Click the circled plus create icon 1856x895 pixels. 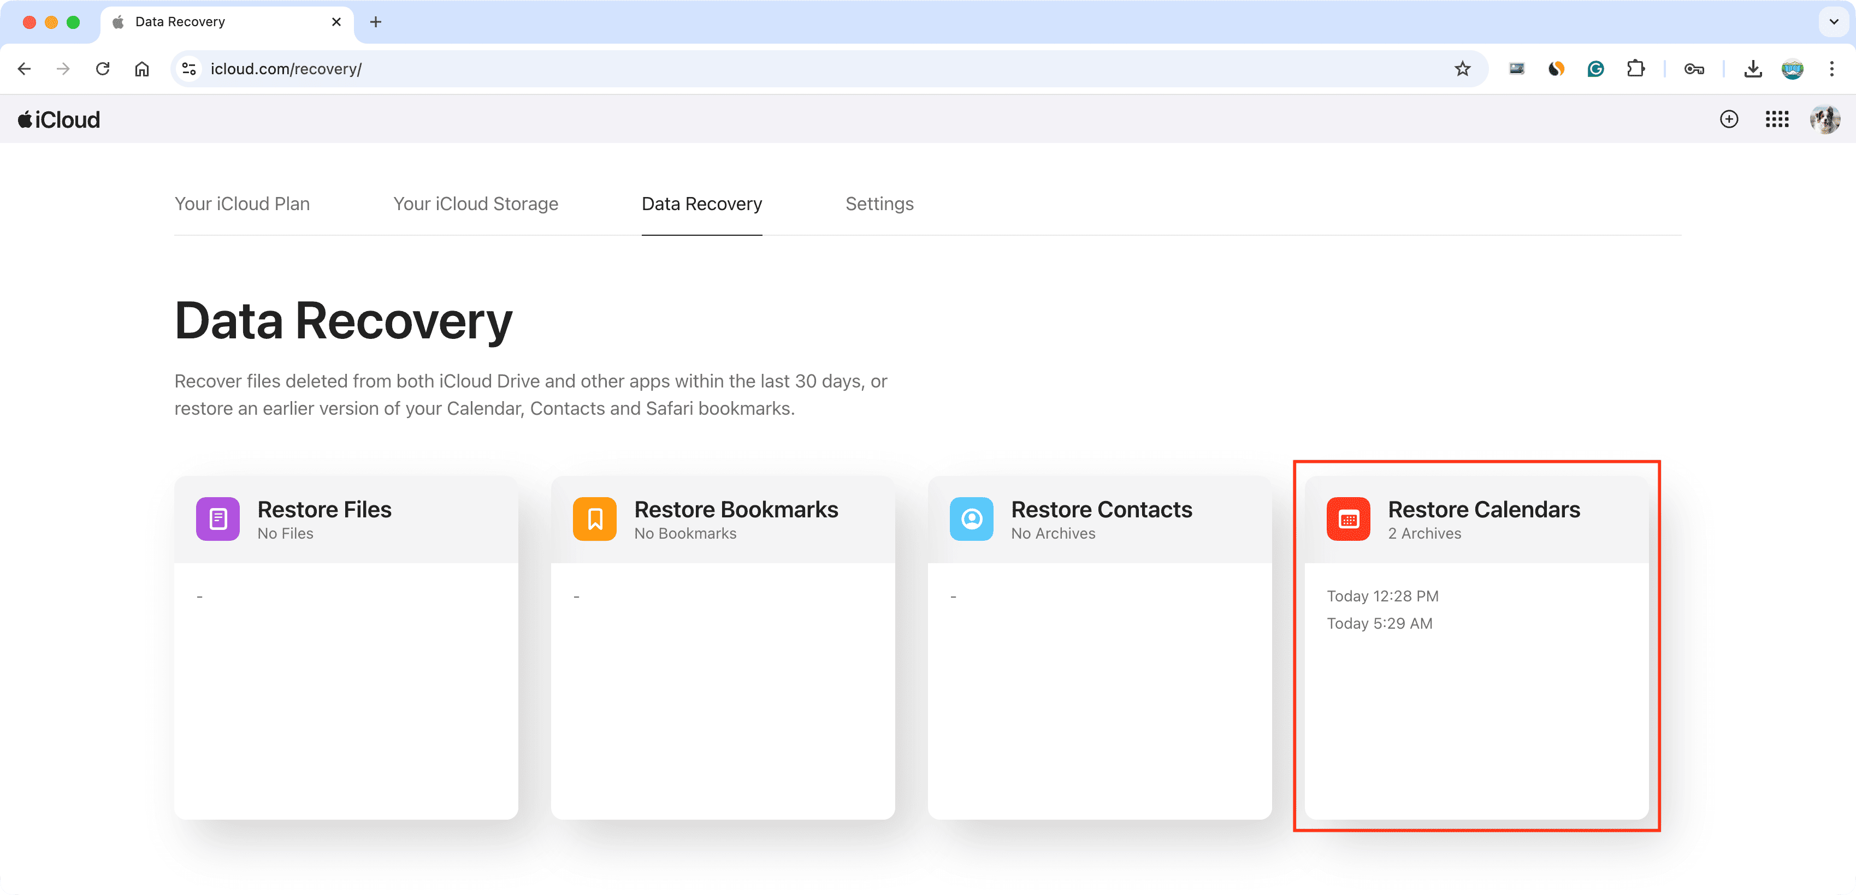(1729, 120)
